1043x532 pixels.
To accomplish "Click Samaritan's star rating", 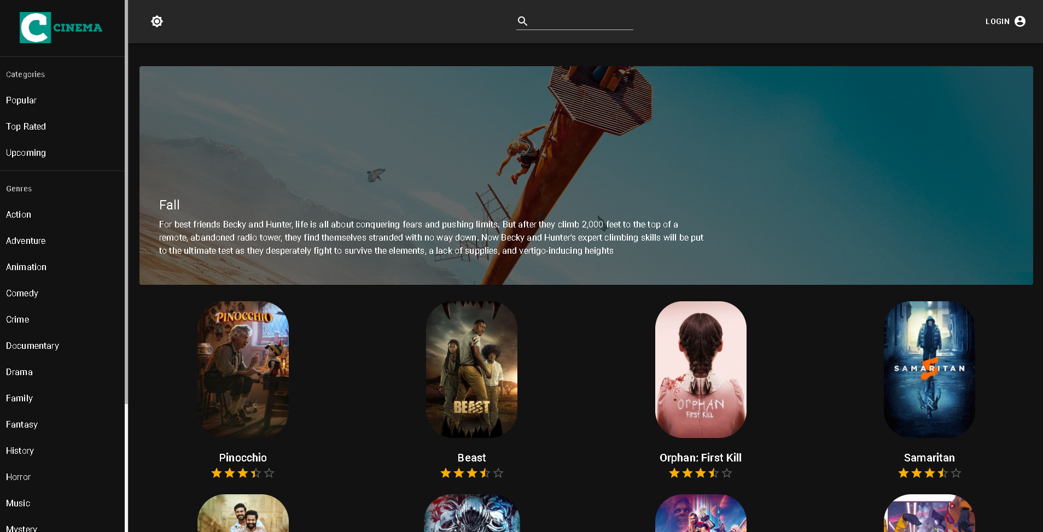I will pyautogui.click(x=929, y=473).
